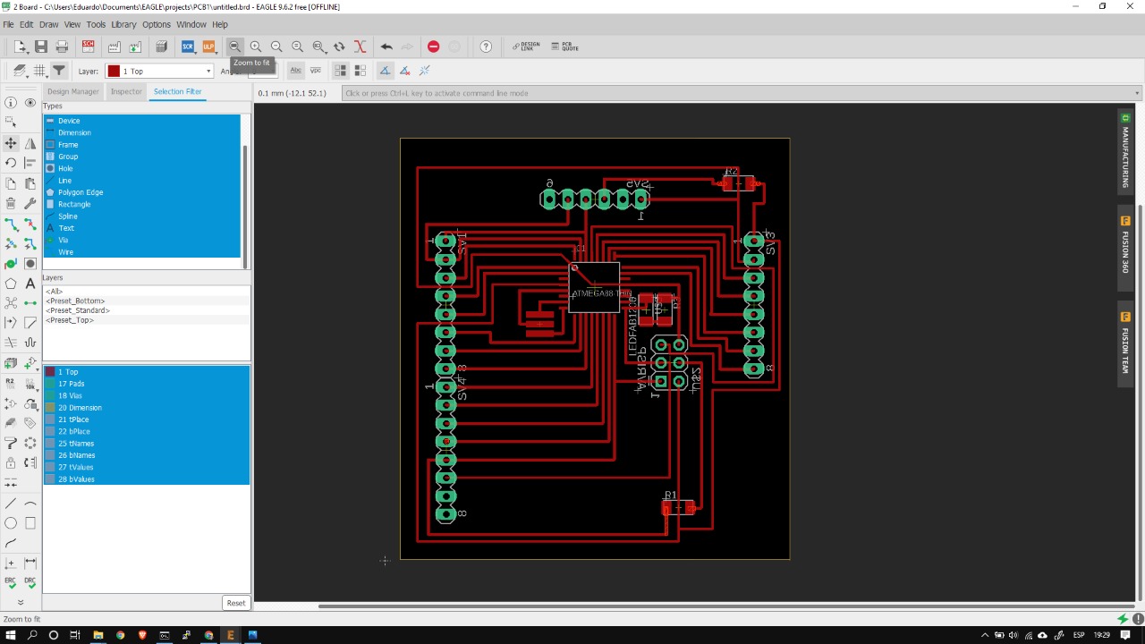The image size is (1145, 644).
Task: Open the ULP dropdown
Action: coord(208,47)
